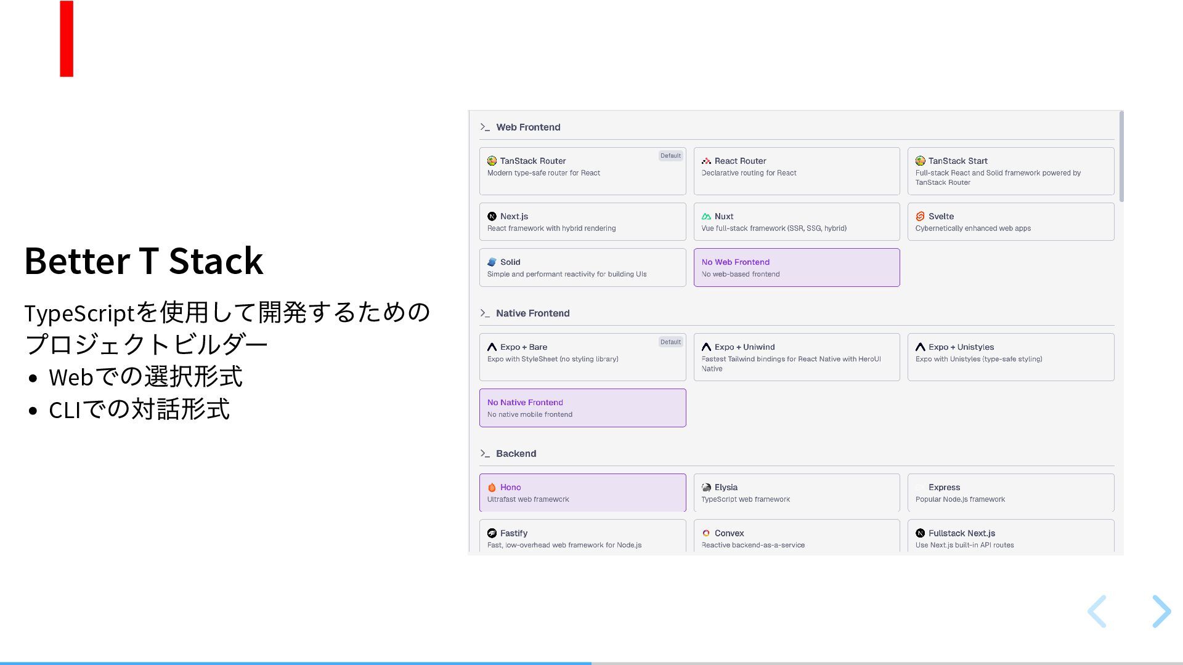Choose the Nuxt framework card

click(x=797, y=222)
